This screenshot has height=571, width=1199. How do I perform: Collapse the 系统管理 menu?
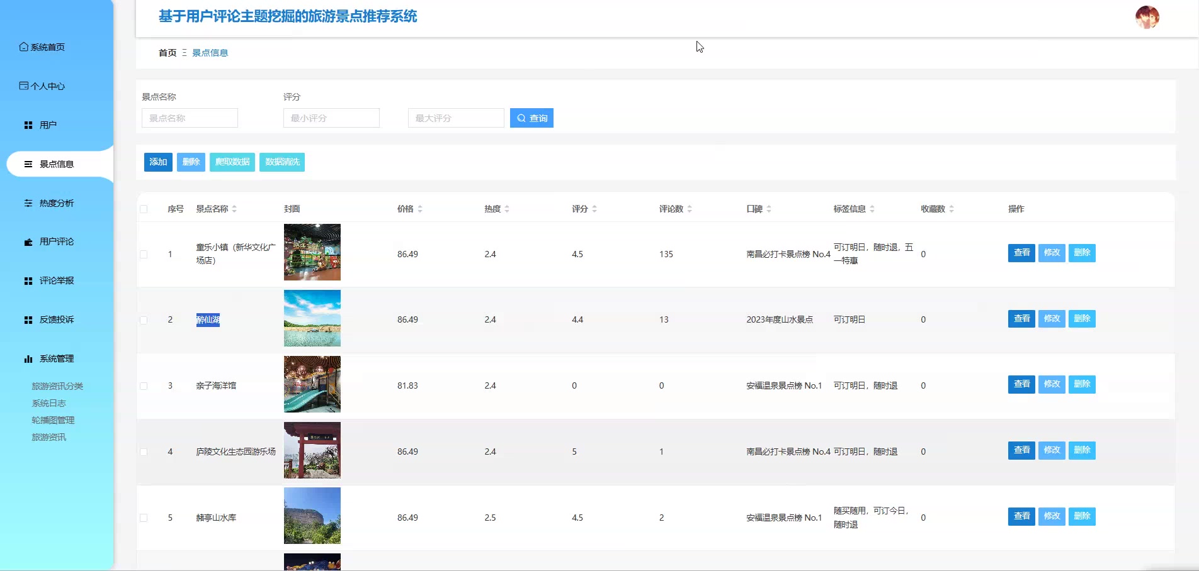[x=57, y=358]
